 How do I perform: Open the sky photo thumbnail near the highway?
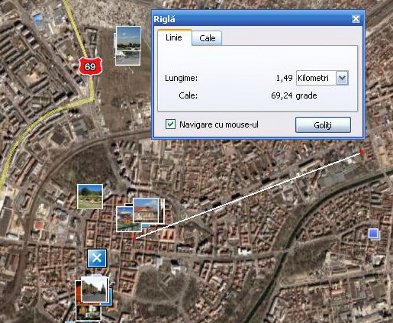(128, 38)
